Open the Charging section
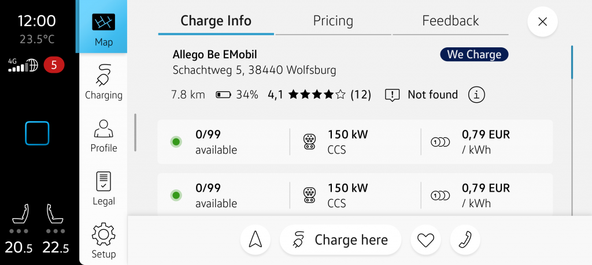 (x=103, y=83)
